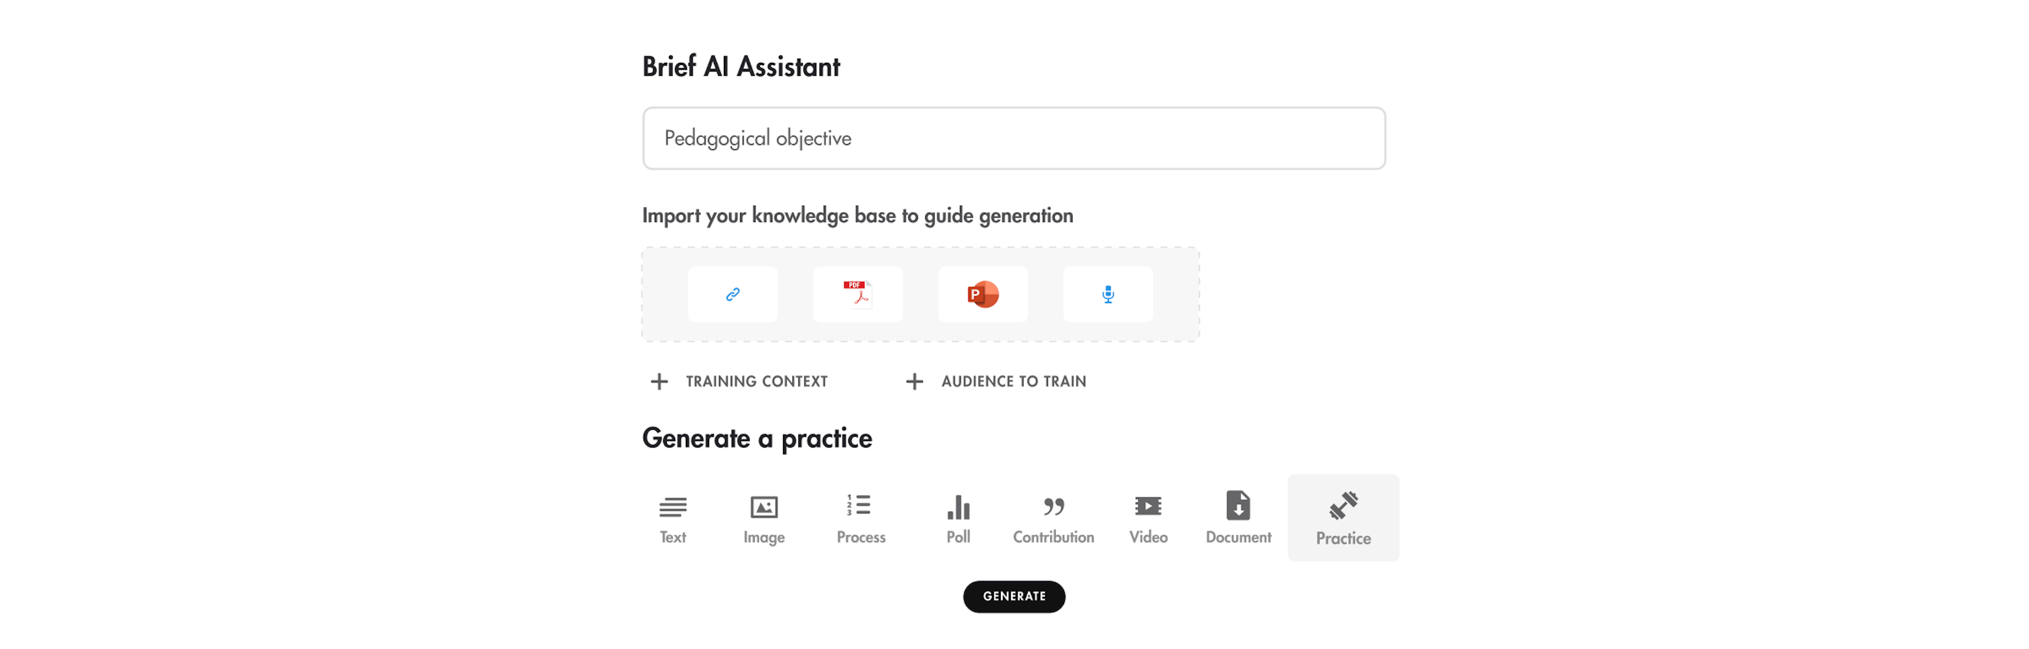Screen dimensions: 2029x649
Task: Focus the Pedagogical objective input field
Action: tap(1014, 139)
